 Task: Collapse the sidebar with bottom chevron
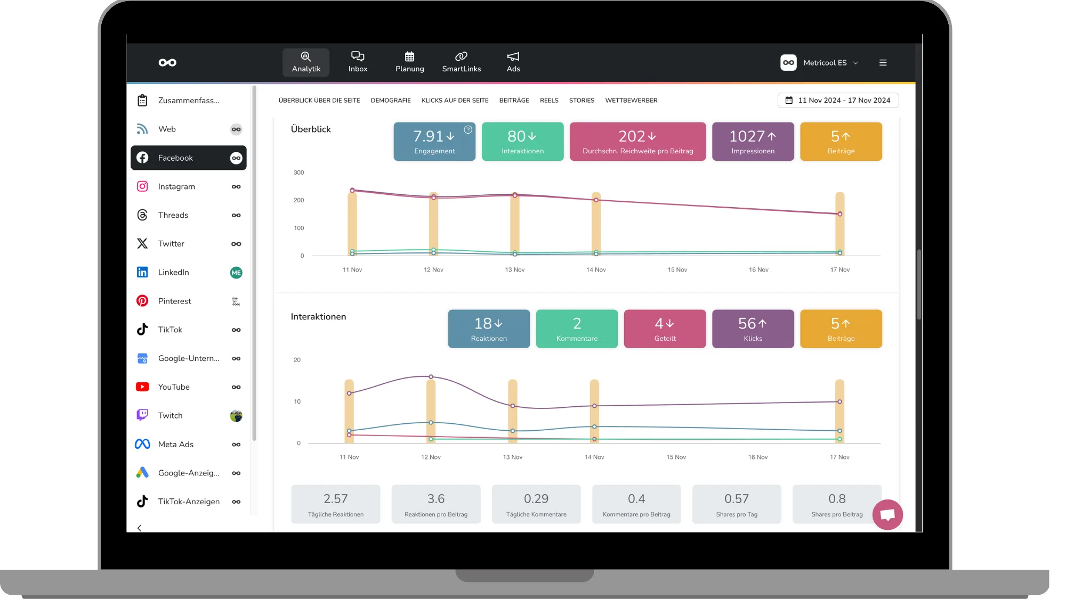[x=140, y=528]
